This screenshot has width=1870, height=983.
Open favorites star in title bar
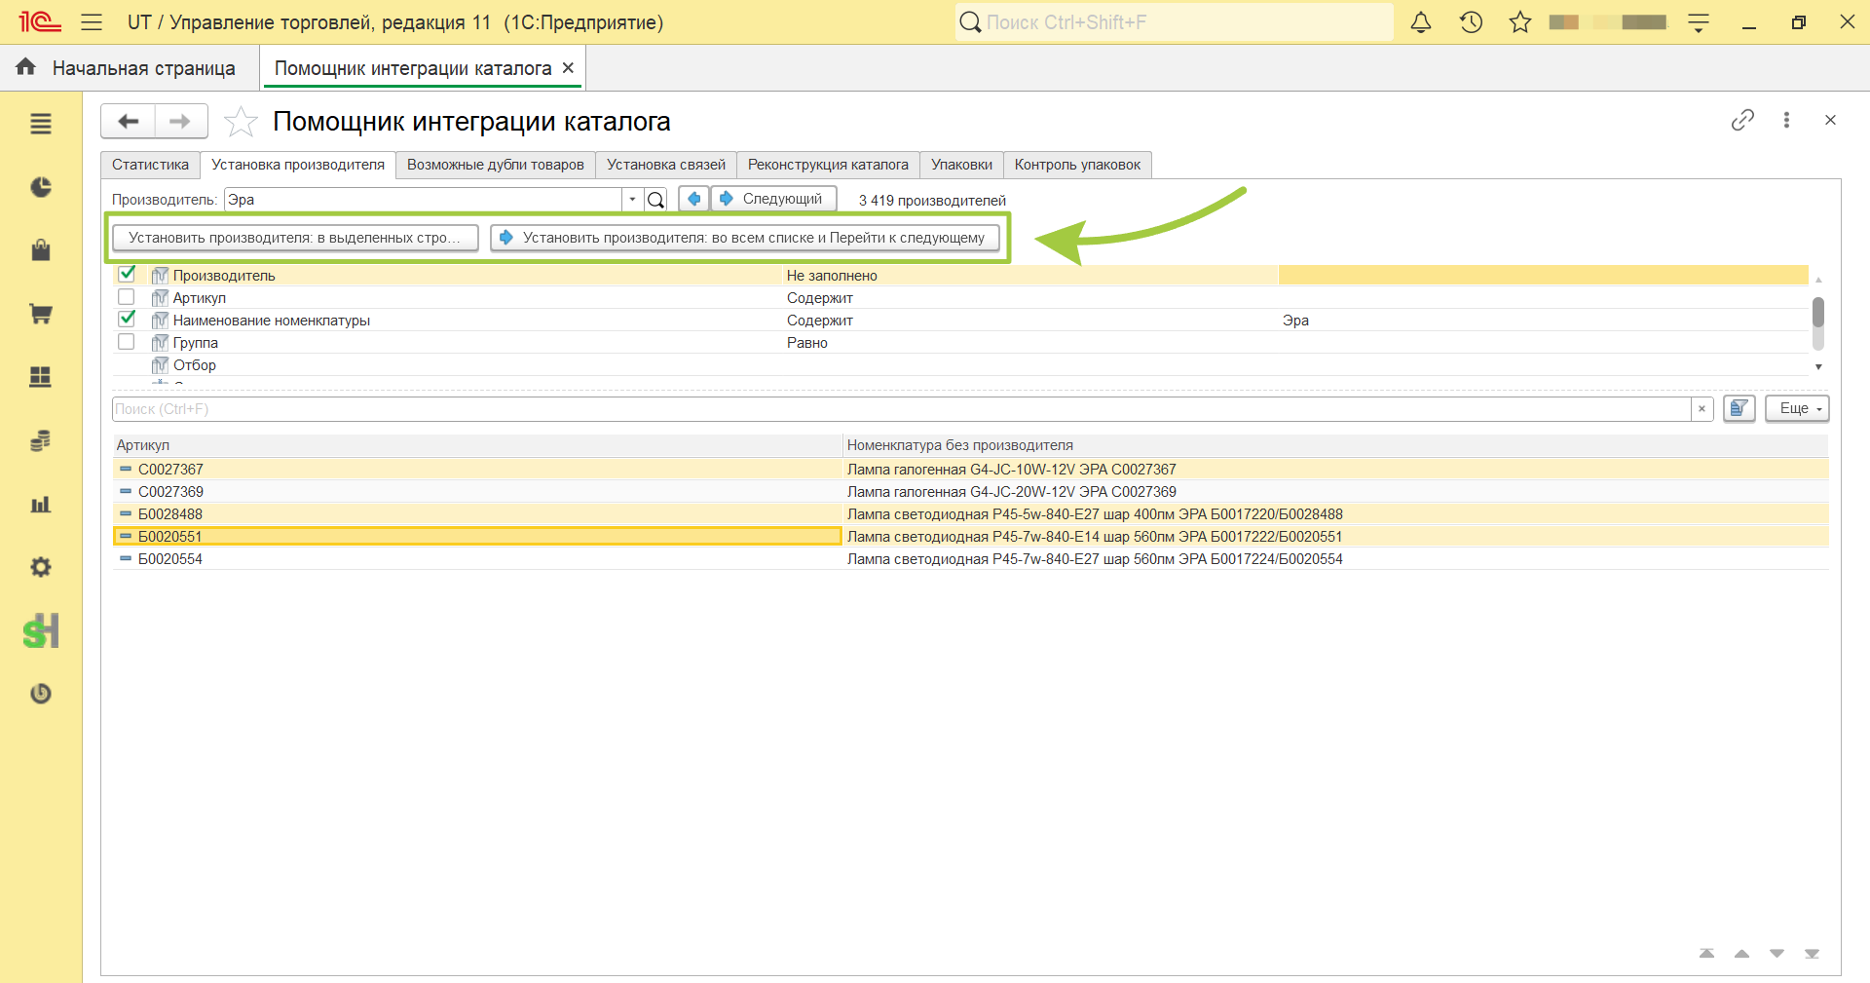(x=1520, y=22)
